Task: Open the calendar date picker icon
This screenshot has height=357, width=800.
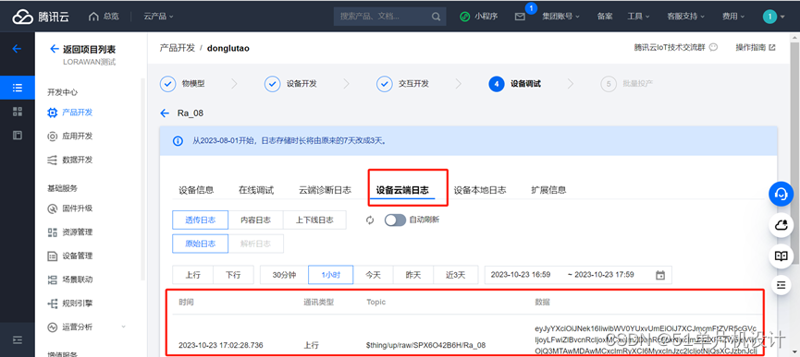Action: (660, 275)
